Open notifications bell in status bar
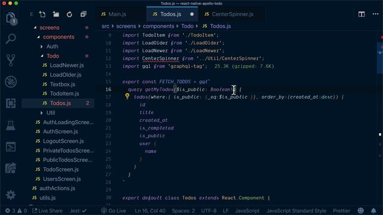 [x=373, y=211]
